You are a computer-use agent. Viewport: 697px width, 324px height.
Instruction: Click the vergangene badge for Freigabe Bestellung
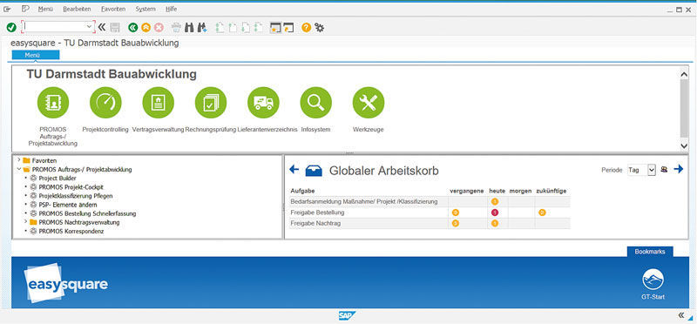(455, 213)
